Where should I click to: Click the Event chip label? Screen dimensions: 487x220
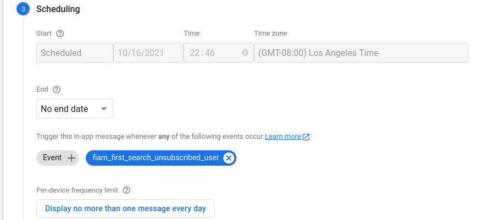click(52, 158)
